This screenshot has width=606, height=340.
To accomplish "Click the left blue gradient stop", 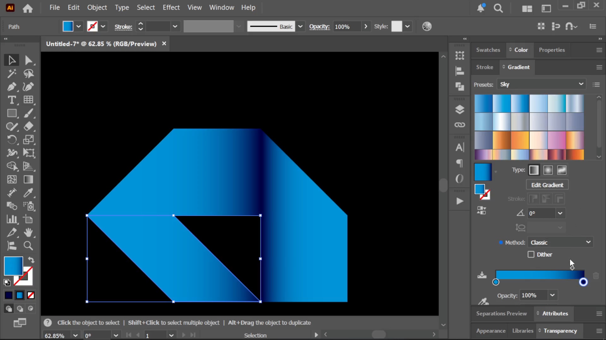I will (496, 282).
